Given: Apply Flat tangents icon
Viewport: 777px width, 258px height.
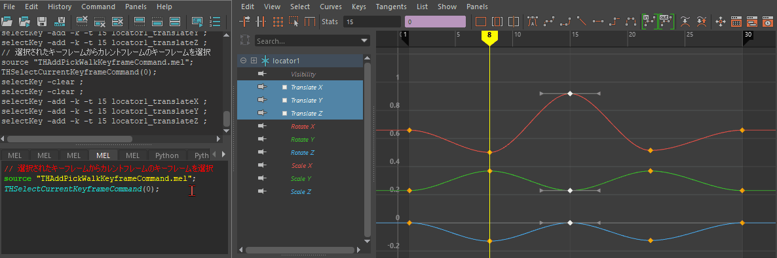Looking at the screenshot, I should click(x=598, y=22).
